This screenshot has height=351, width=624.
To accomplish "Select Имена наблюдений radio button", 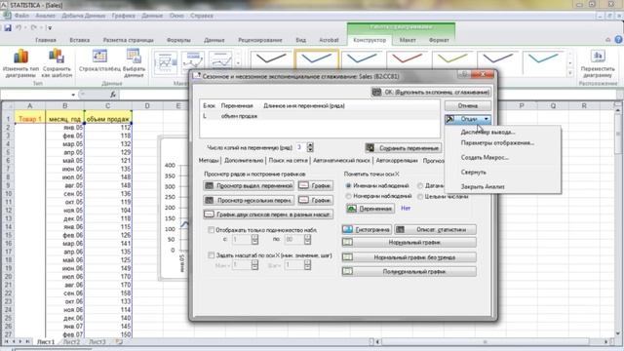I will 349,185.
